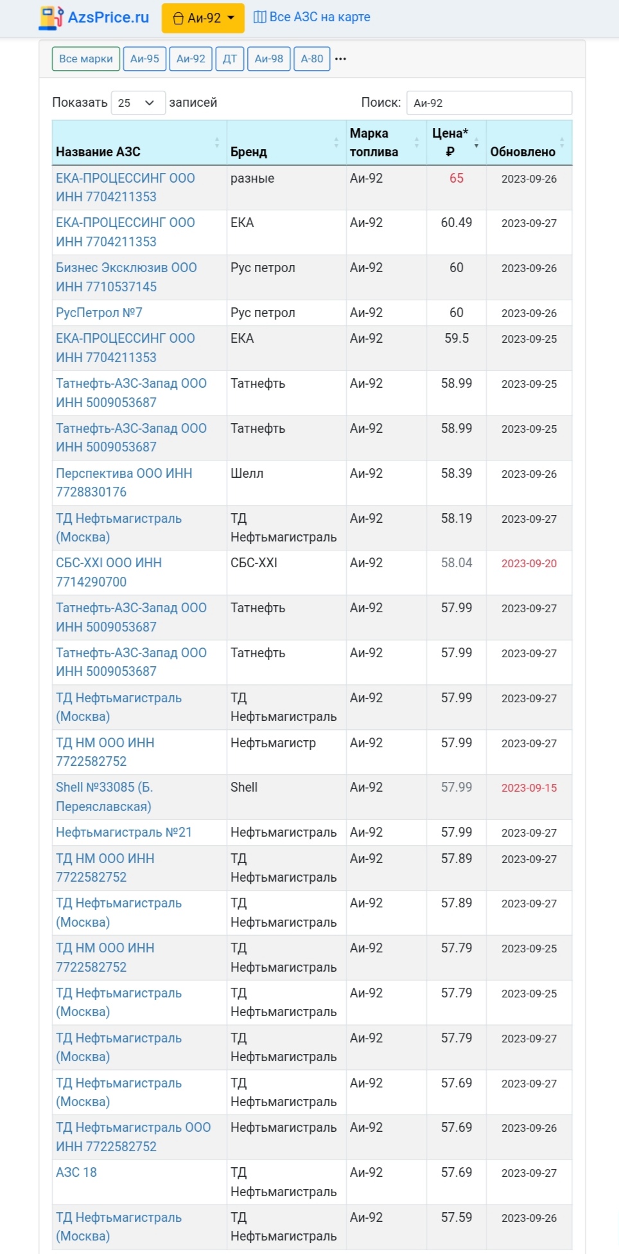
Task: Focus the Поиск search field
Action: (489, 103)
